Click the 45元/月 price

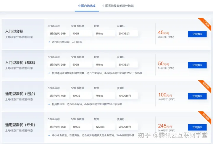click(164, 33)
